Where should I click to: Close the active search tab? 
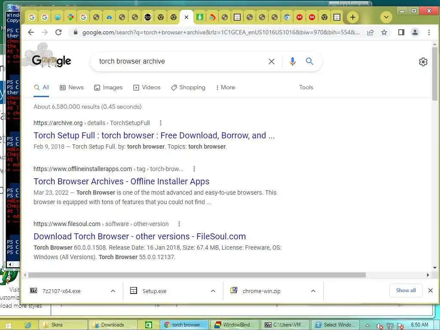[x=186, y=17]
